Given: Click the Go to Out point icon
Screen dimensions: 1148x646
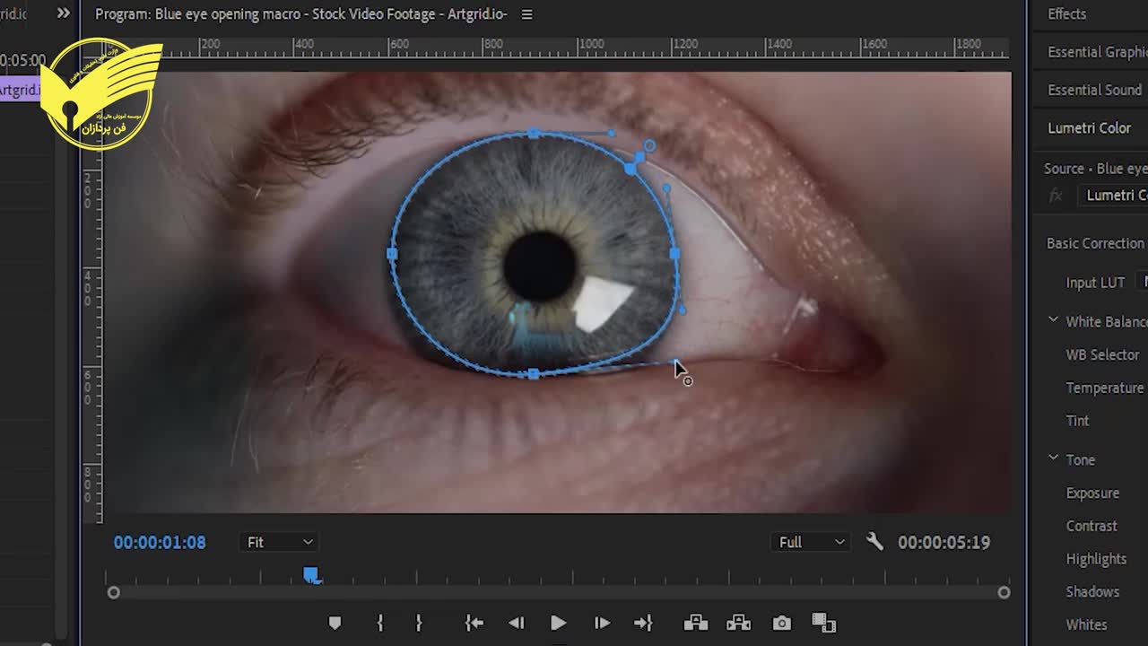Looking at the screenshot, I should click(x=643, y=623).
